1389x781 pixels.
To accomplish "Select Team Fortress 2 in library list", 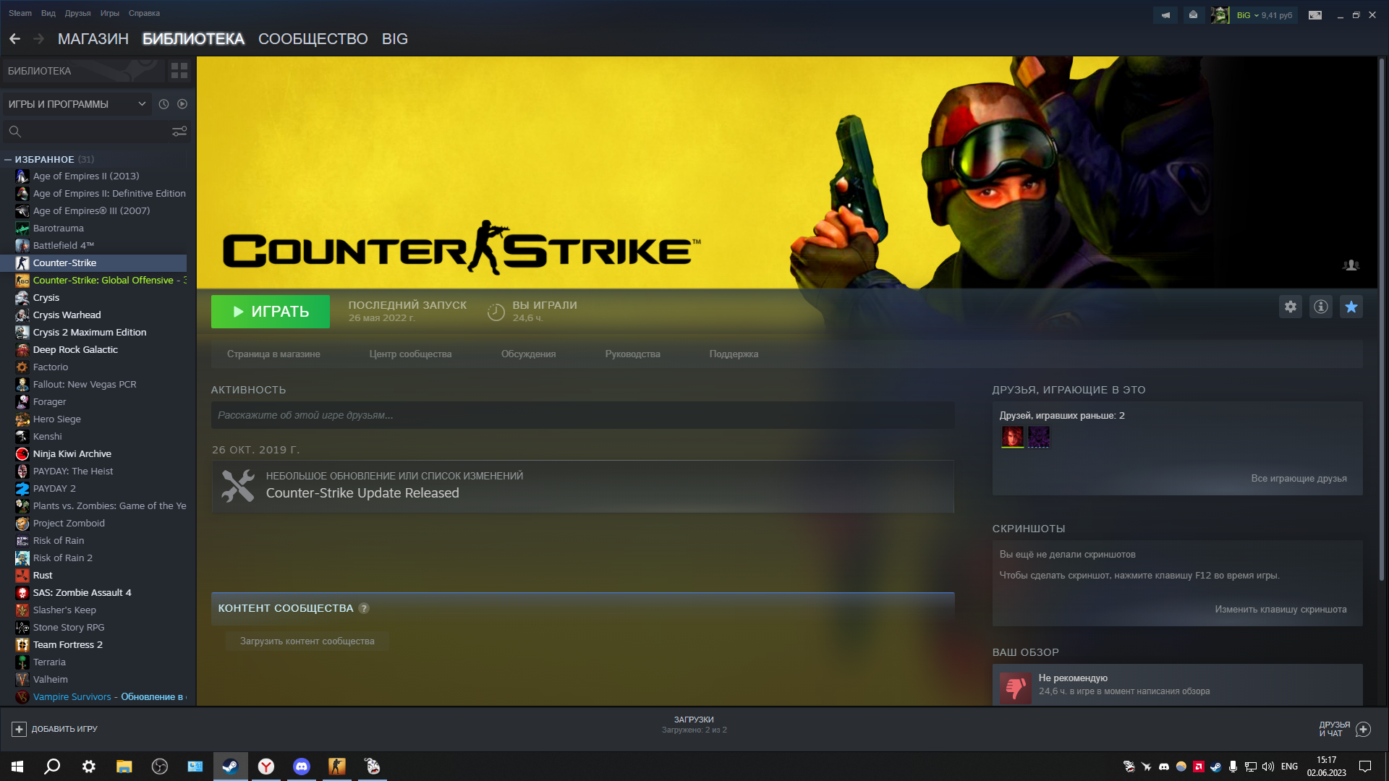I will (67, 645).
